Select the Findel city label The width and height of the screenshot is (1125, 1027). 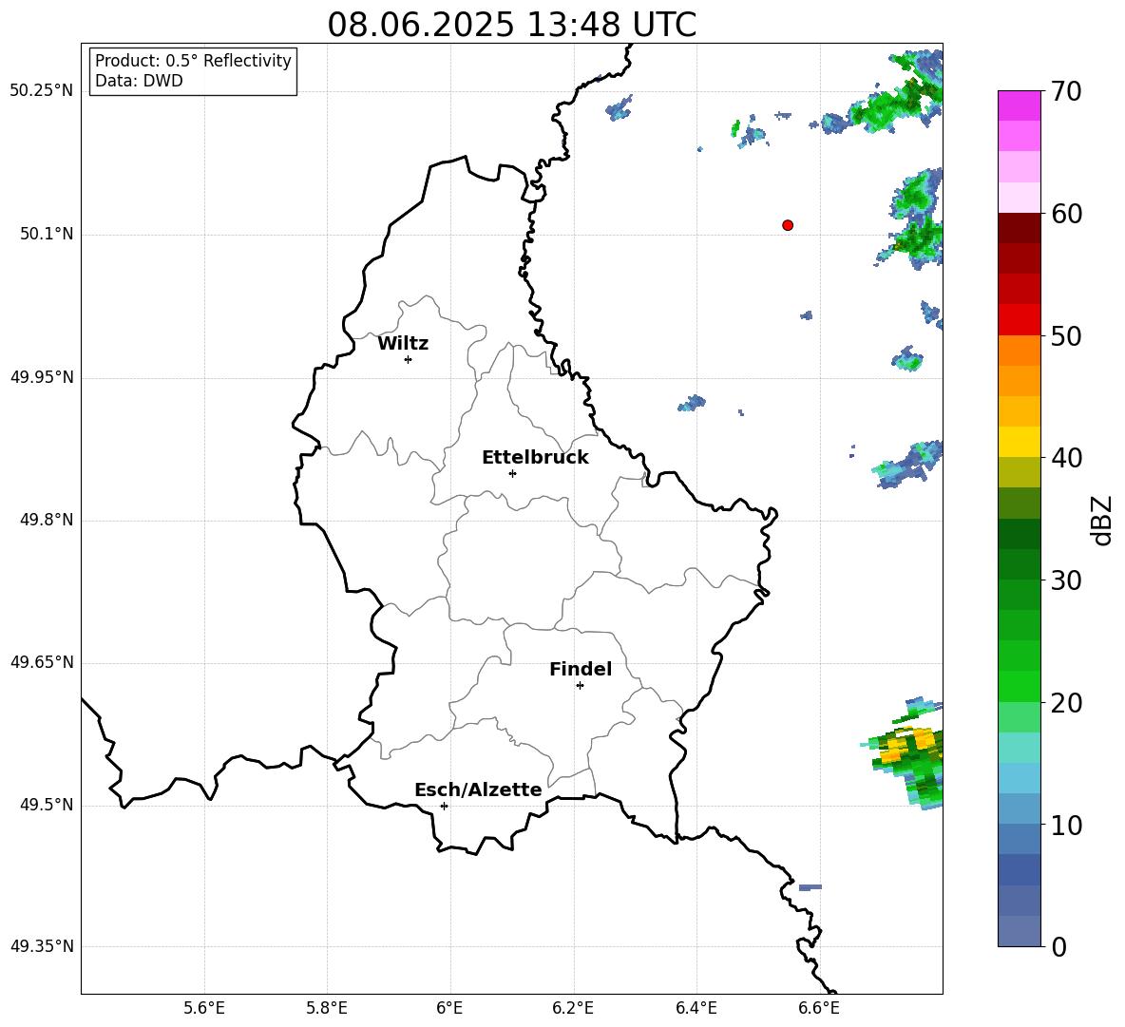pyautogui.click(x=581, y=669)
